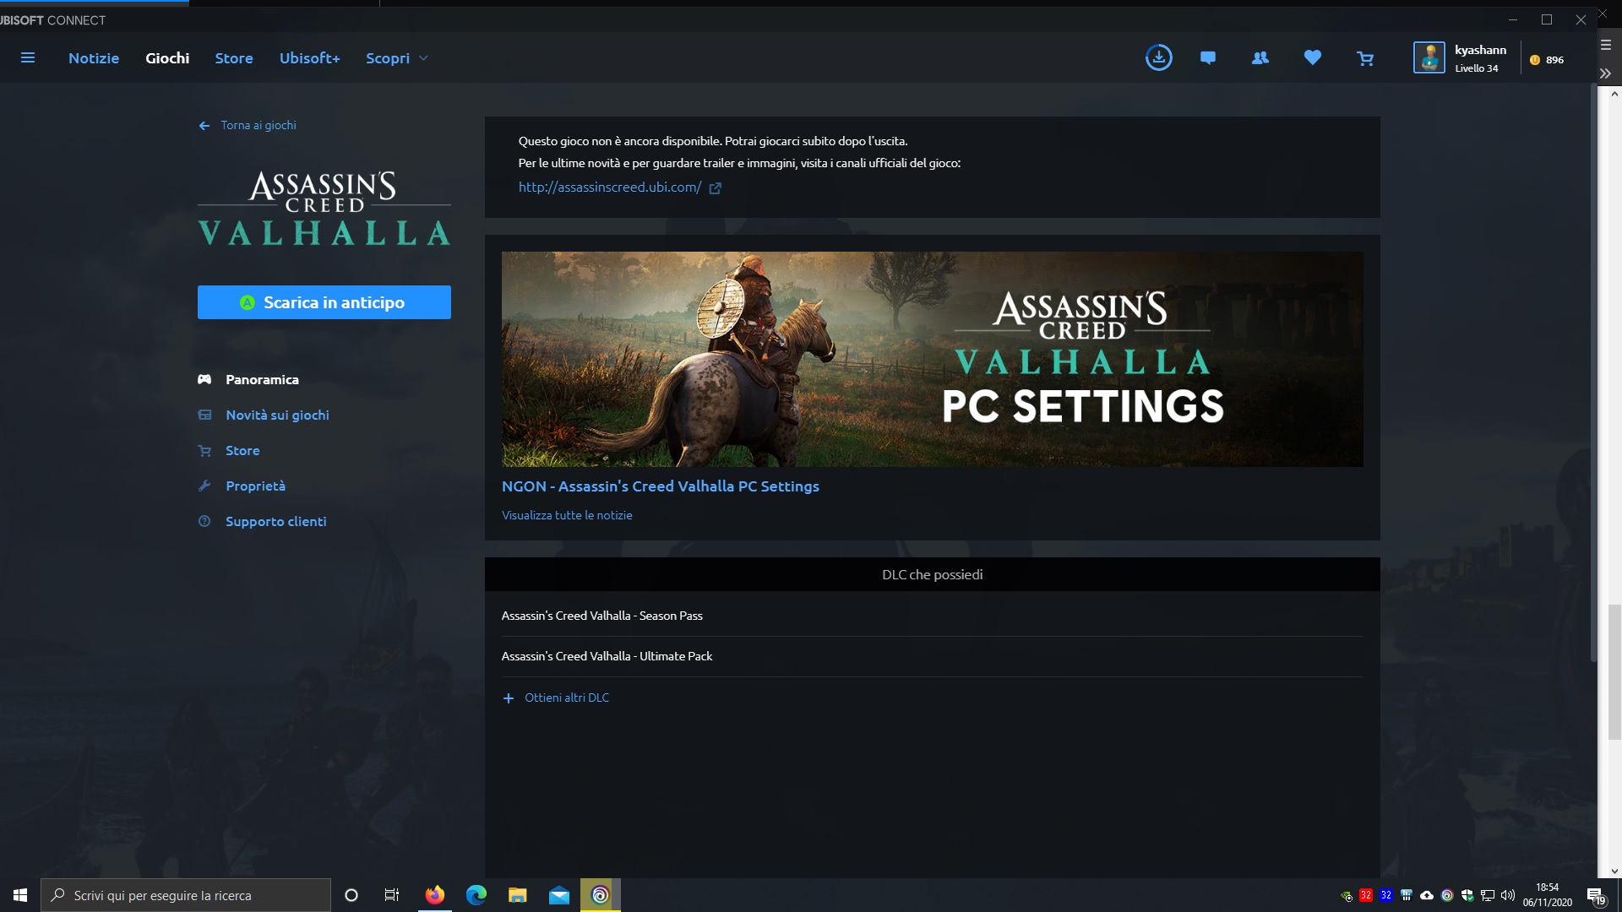
Task: Open the Windows Start menu
Action: point(20,895)
